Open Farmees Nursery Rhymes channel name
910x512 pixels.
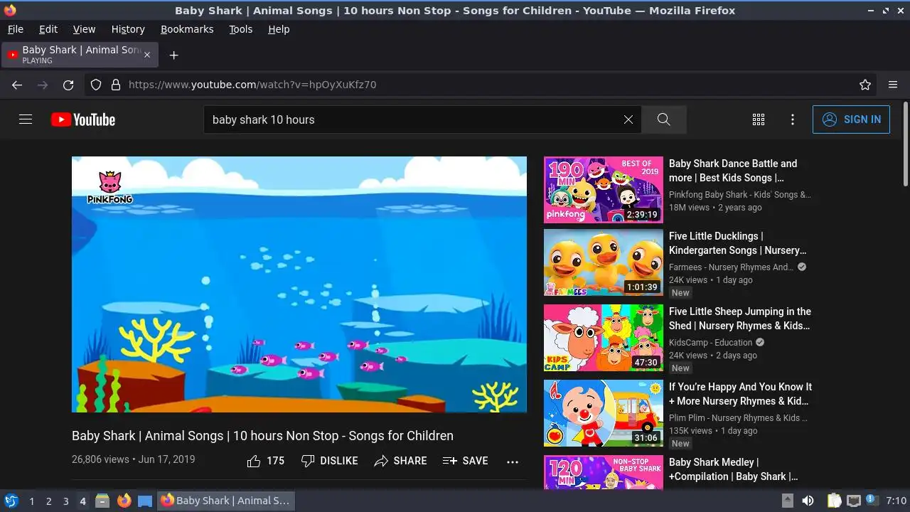point(731,267)
